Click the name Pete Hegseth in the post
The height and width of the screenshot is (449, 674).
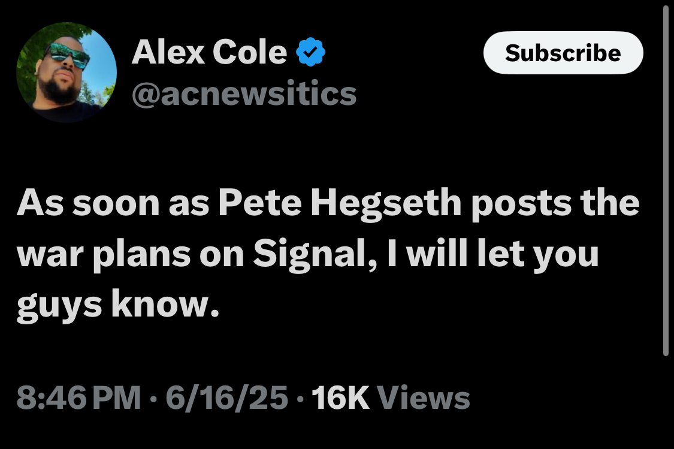(340, 203)
